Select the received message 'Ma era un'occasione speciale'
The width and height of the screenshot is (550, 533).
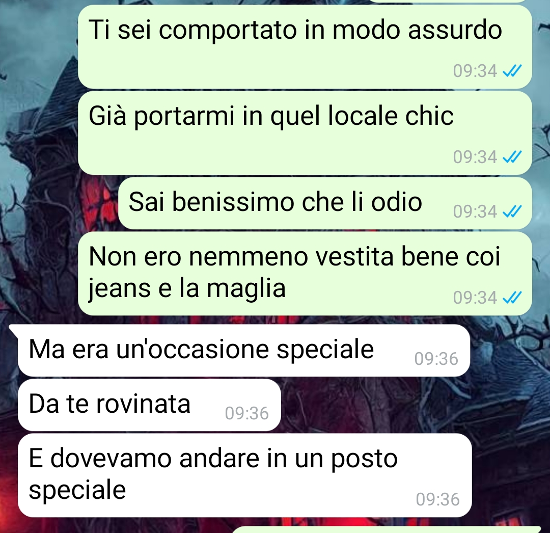click(244, 350)
